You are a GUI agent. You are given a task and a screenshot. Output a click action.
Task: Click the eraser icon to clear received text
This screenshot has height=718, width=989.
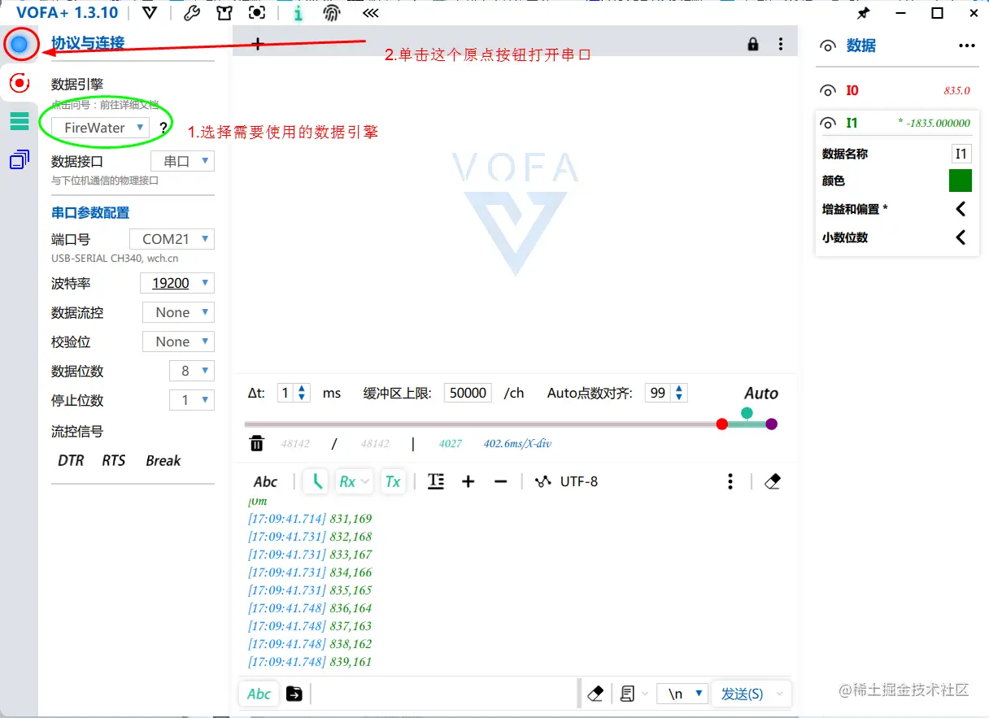(x=771, y=481)
